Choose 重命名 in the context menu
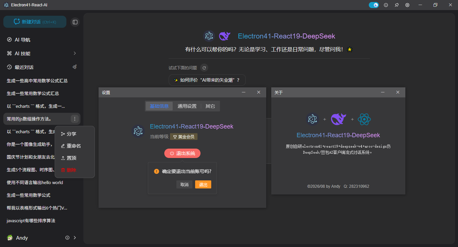This screenshot has width=458, height=247. click(x=75, y=146)
